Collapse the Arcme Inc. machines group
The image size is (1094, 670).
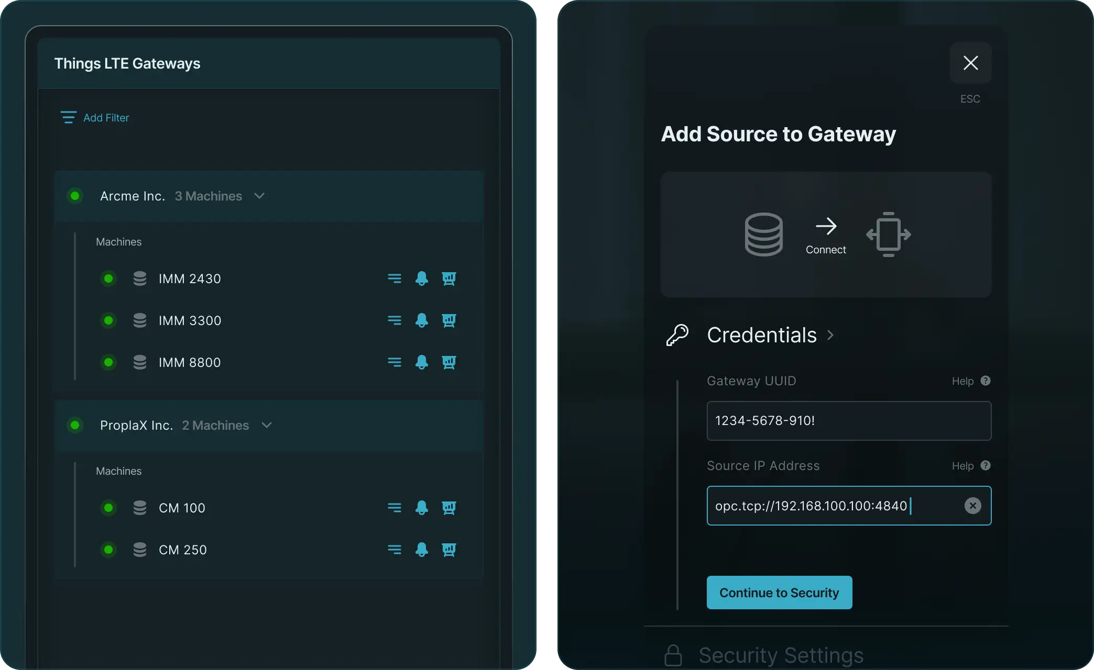[259, 196]
